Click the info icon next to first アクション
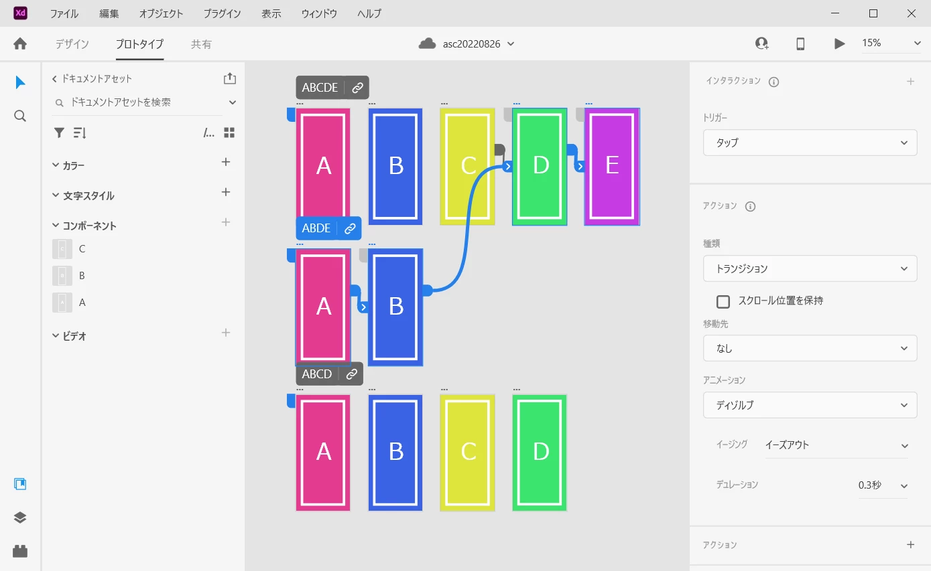The image size is (931, 571). tap(751, 206)
